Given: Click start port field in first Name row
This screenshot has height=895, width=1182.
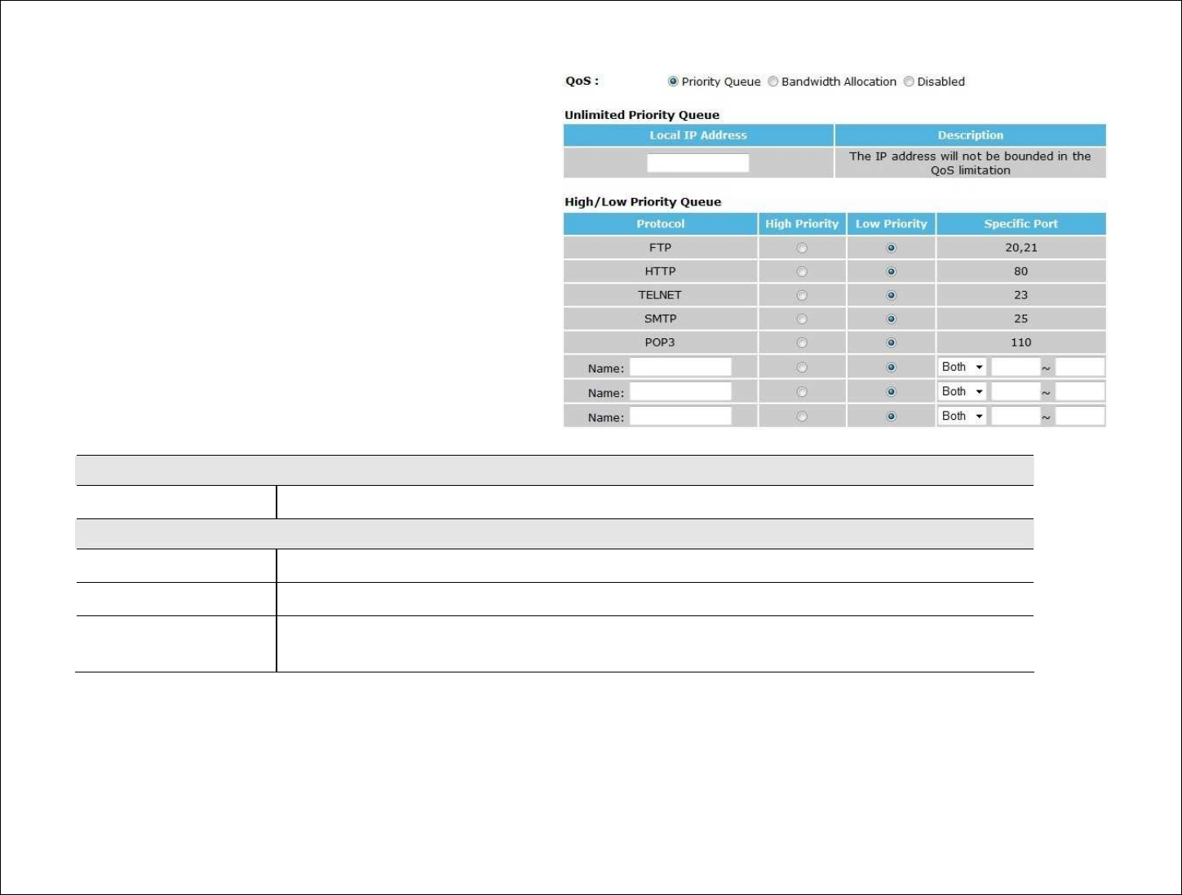Looking at the screenshot, I should (x=1016, y=367).
